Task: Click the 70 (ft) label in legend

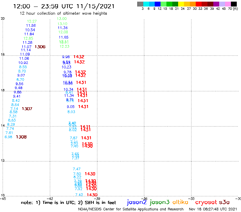Action: click(233, 8)
